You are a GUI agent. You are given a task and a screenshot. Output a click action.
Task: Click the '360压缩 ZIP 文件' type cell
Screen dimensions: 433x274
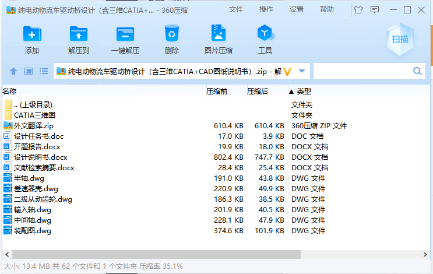319,126
